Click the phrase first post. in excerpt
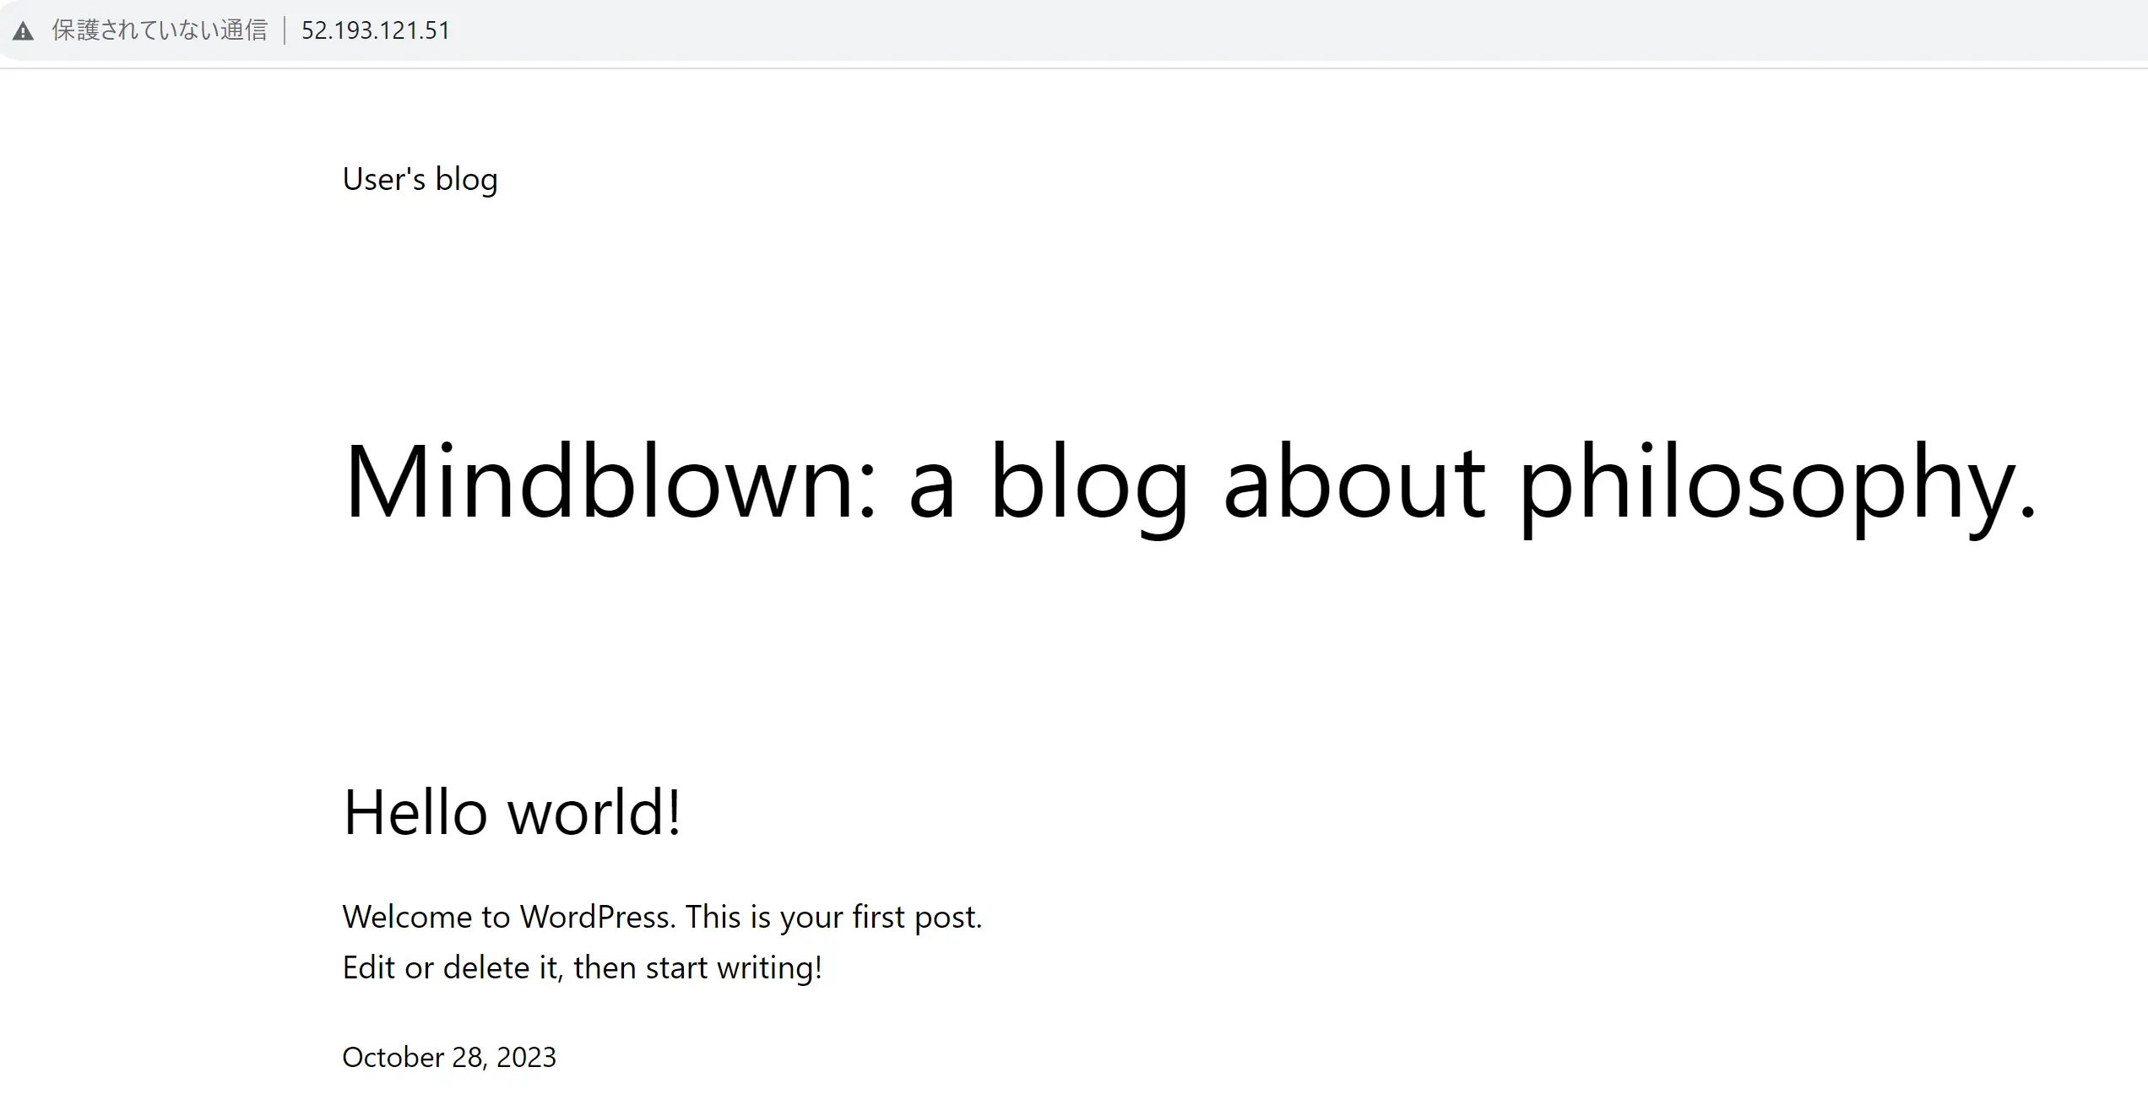The width and height of the screenshot is (2148, 1116). 917,917
